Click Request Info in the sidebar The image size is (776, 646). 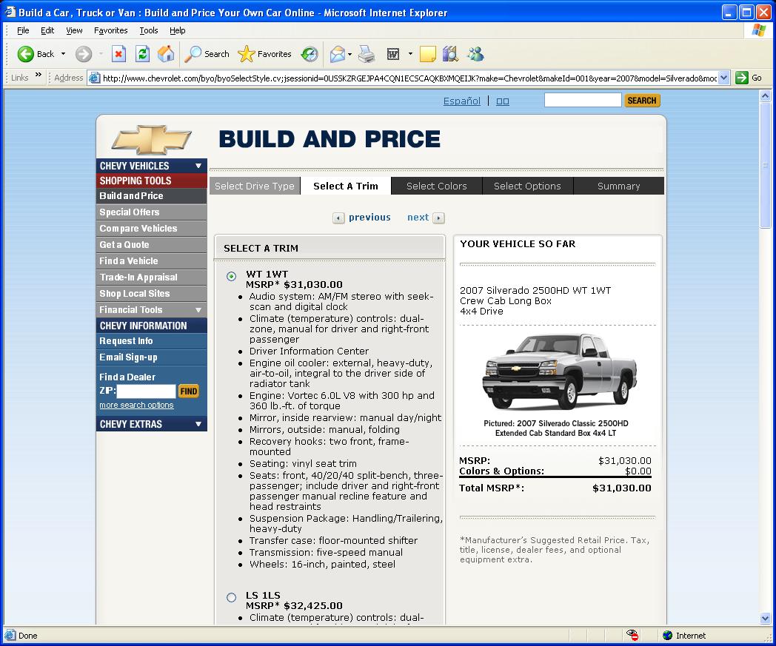pyautogui.click(x=152, y=341)
